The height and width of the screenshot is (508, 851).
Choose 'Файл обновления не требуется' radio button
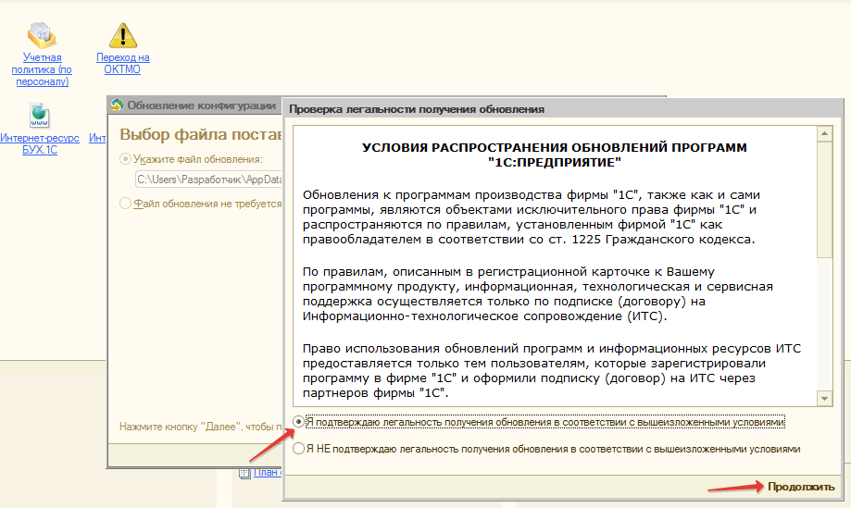coord(126,204)
